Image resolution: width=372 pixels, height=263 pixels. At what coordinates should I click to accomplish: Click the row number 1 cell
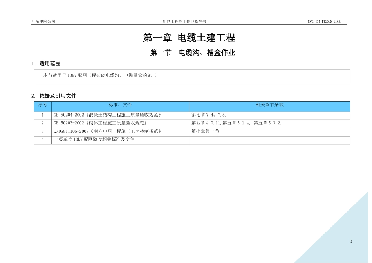point(43,115)
